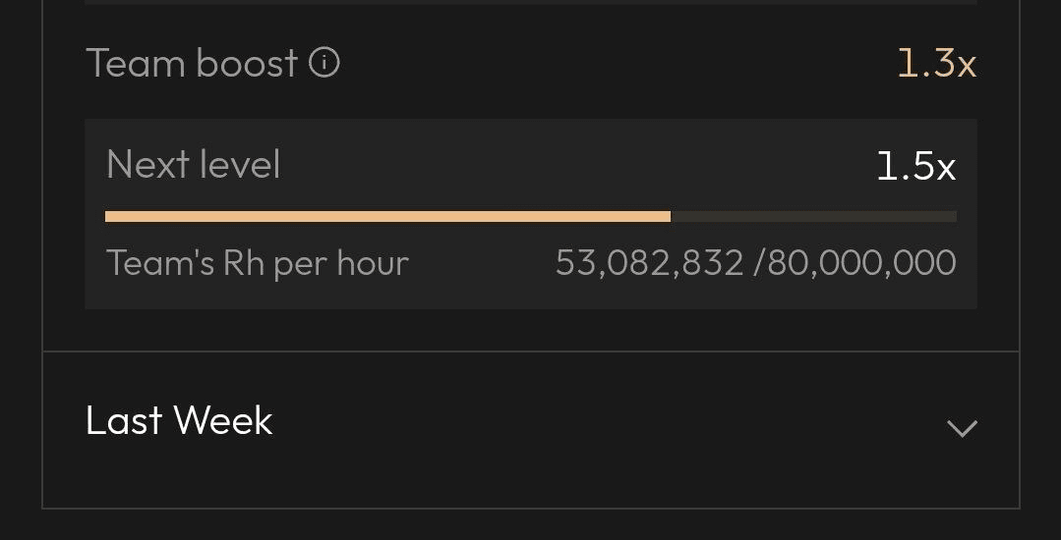Image resolution: width=1061 pixels, height=540 pixels.
Task: Click the slash separator between Rh numbers
Action: coord(758,263)
